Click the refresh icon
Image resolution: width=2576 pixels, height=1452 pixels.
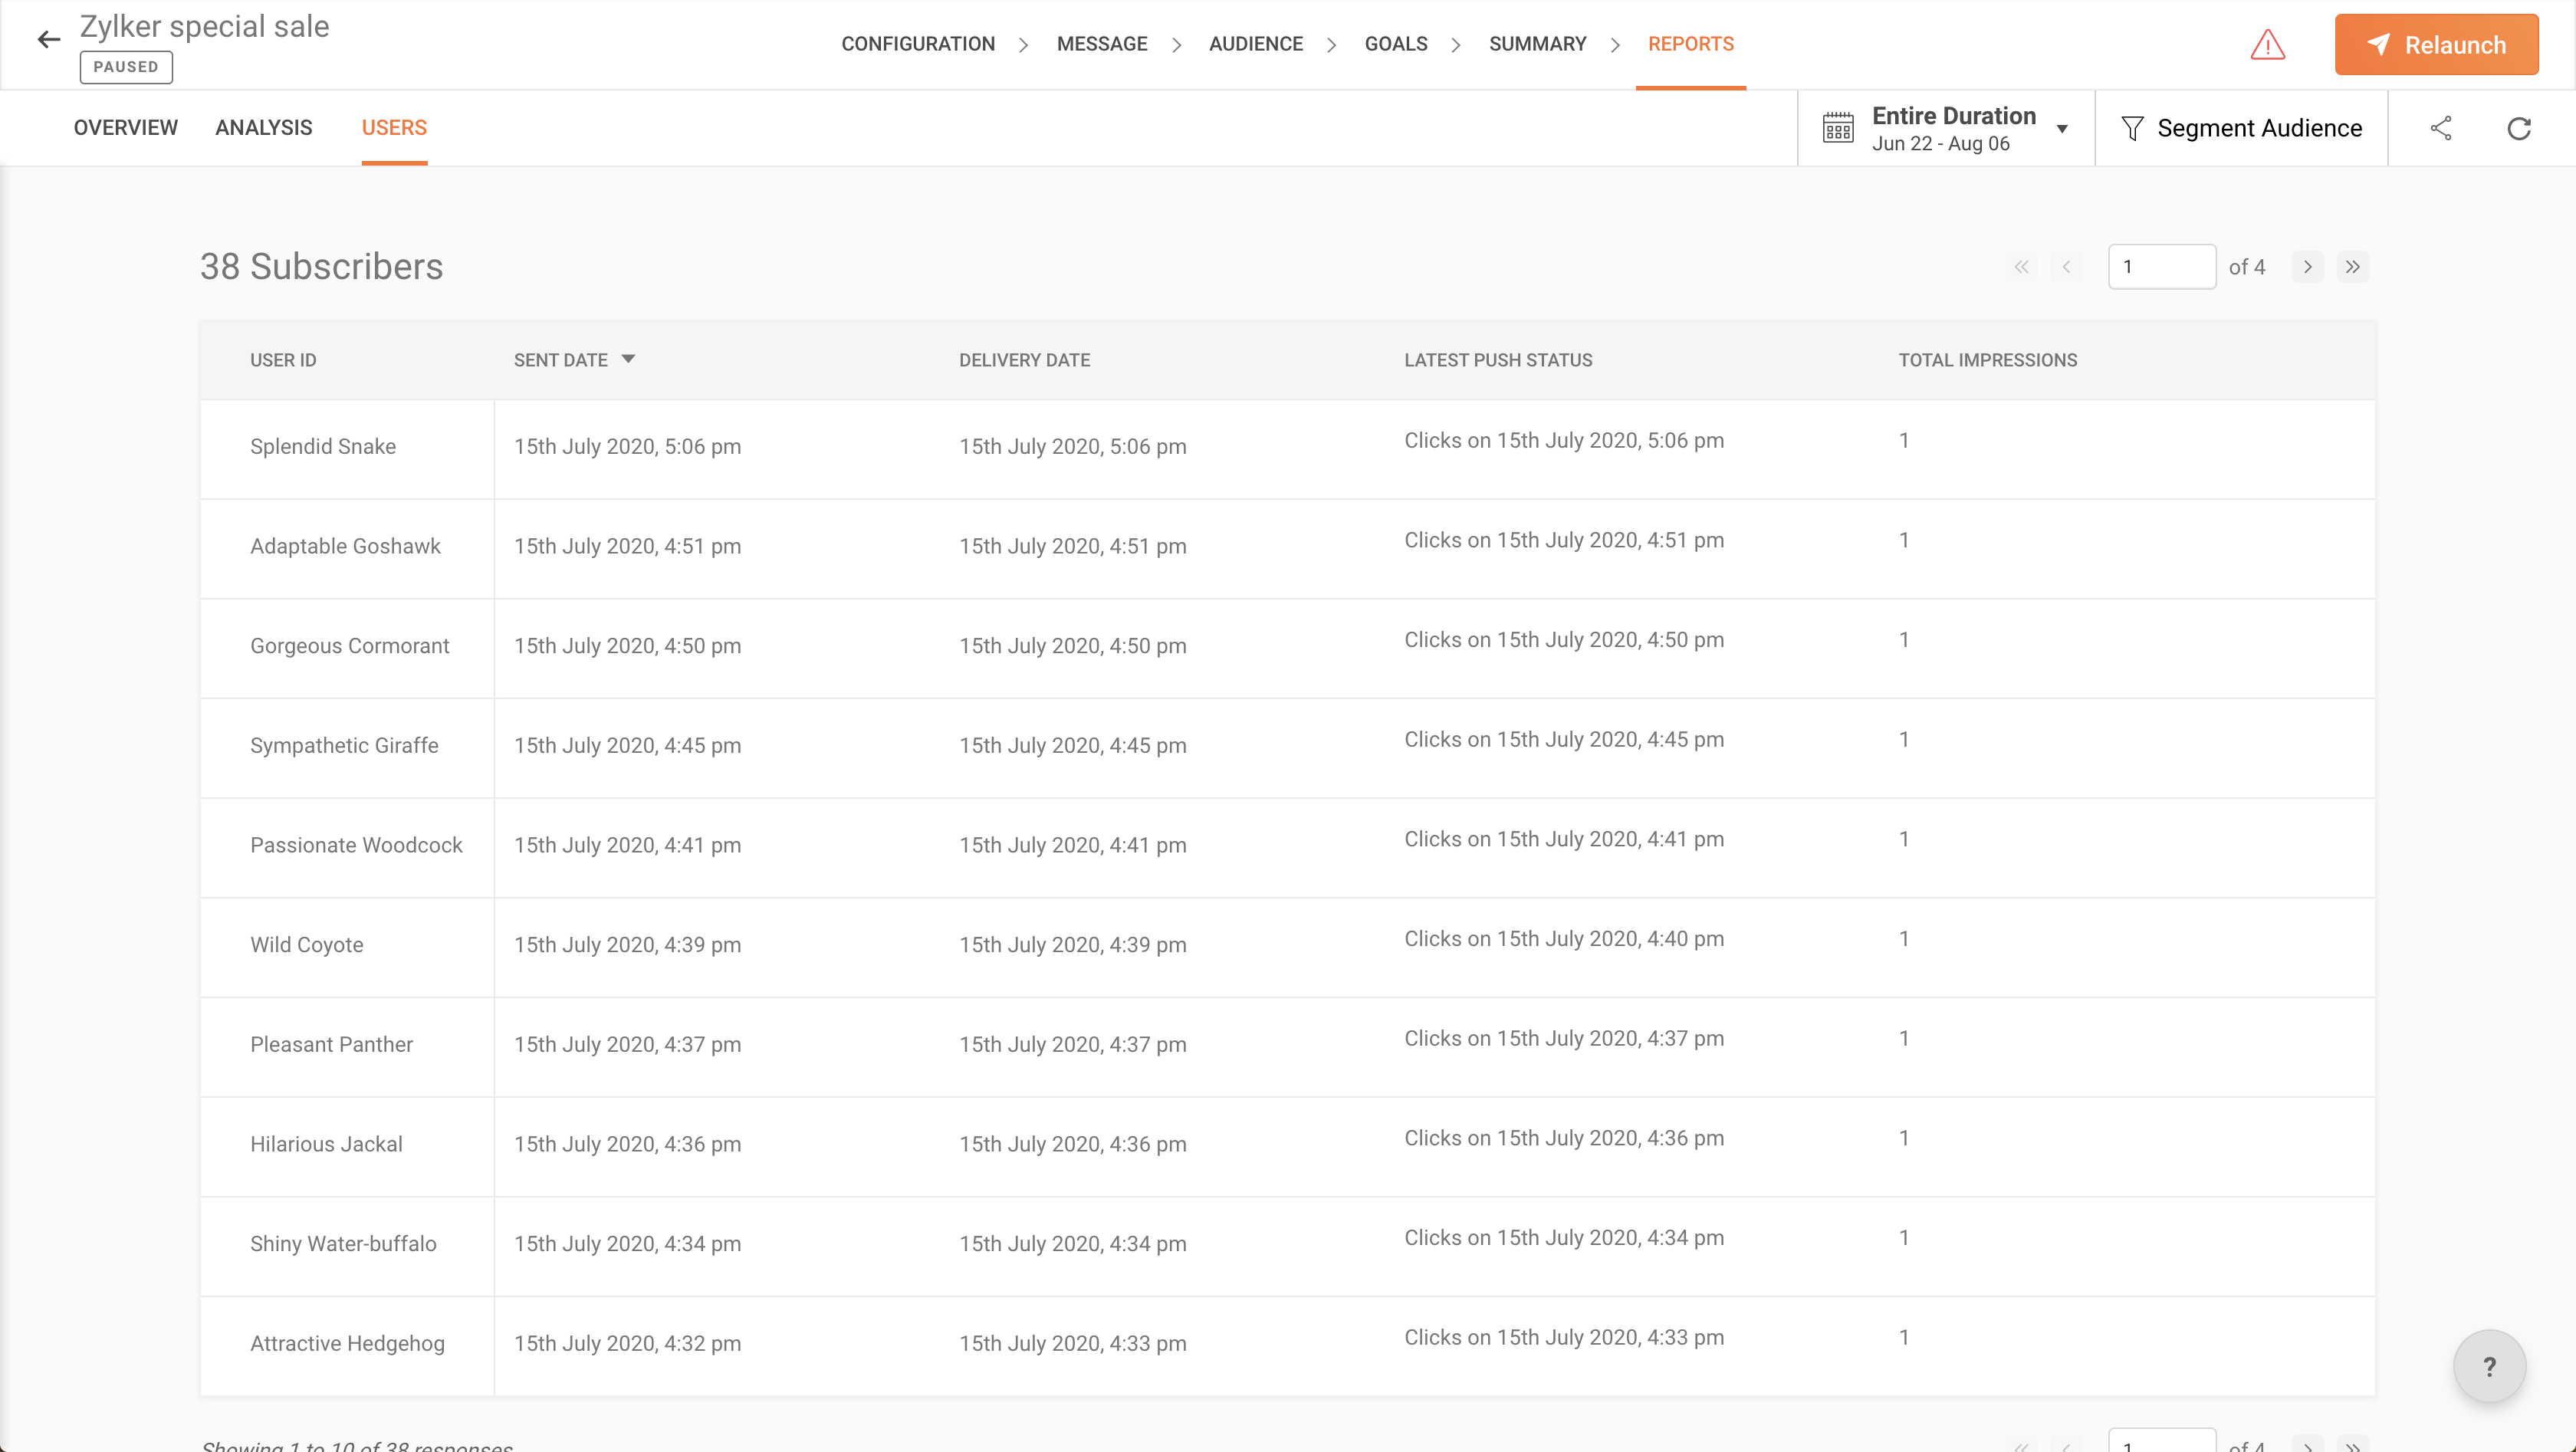tap(2519, 128)
